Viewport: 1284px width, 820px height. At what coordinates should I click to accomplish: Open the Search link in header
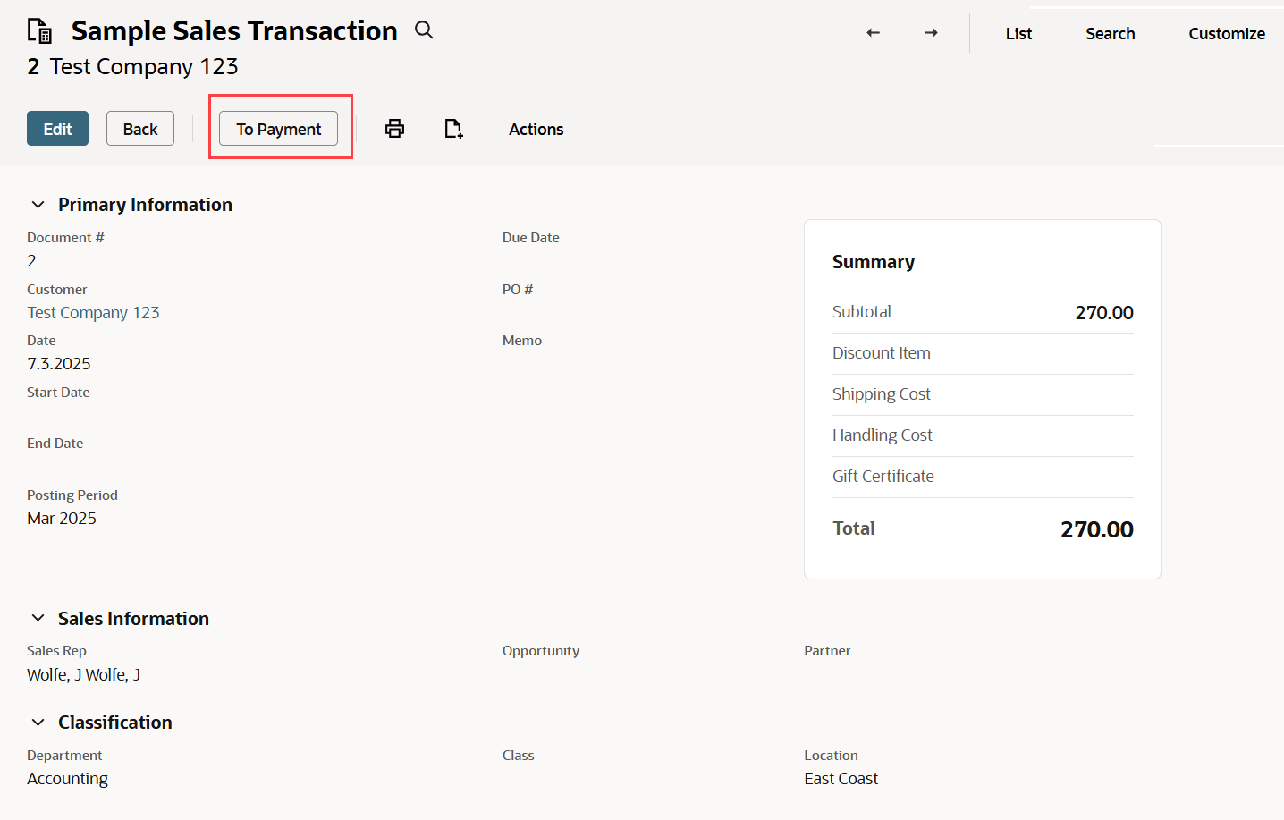pyautogui.click(x=1110, y=33)
